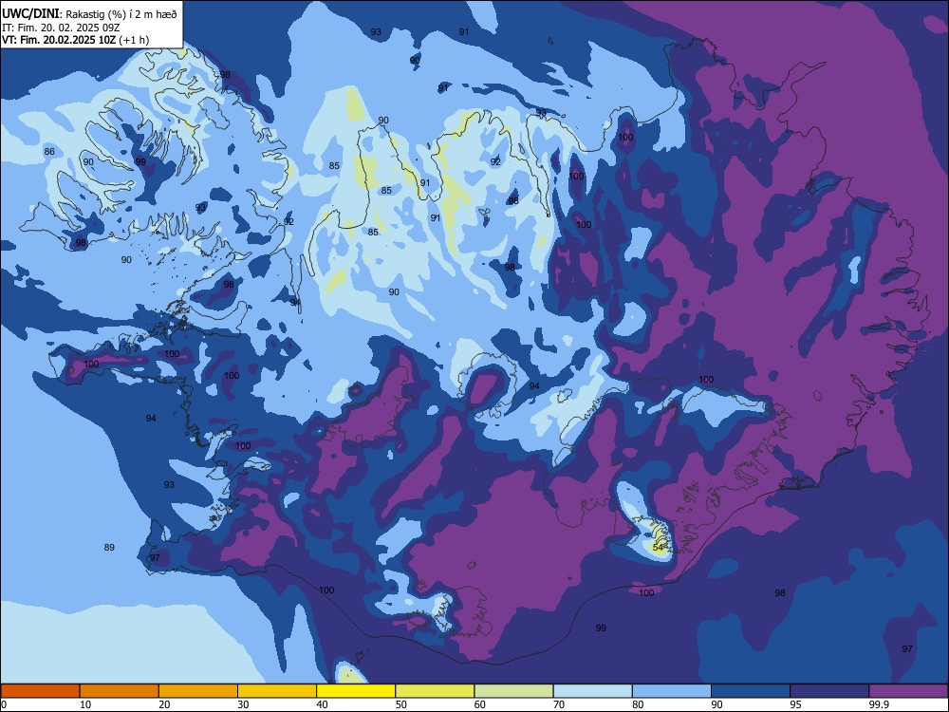
Task: Click the medium blue 90–95 legend swatch
Action: 751,691
